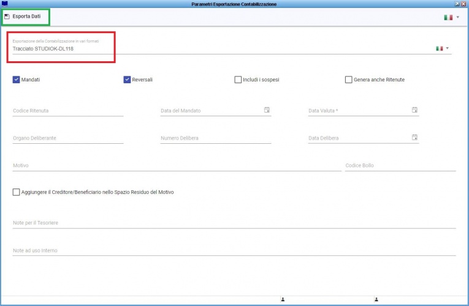Uncheck the Mandati checkbox
The width and height of the screenshot is (469, 306).
click(16, 80)
